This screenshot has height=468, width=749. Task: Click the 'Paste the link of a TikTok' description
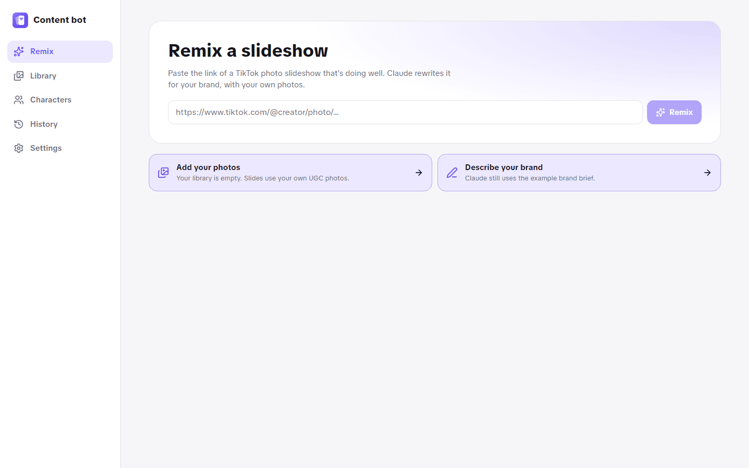309,79
